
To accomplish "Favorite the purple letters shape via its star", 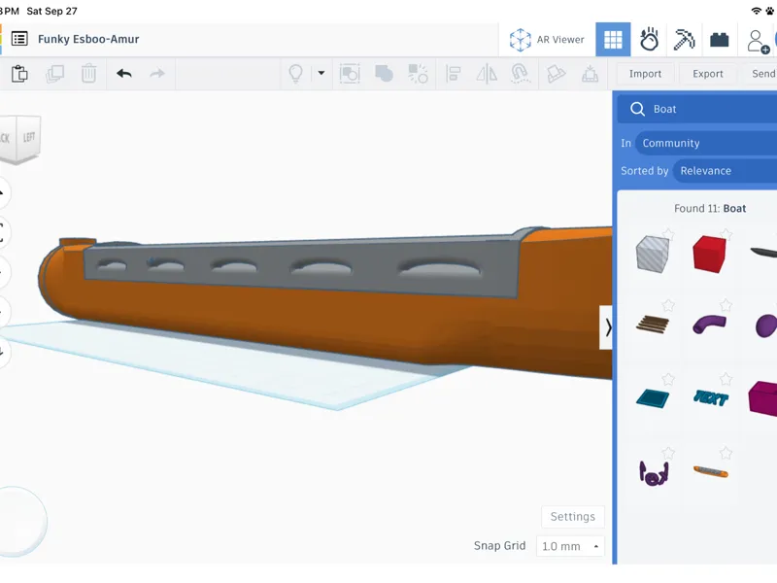I will point(668,452).
